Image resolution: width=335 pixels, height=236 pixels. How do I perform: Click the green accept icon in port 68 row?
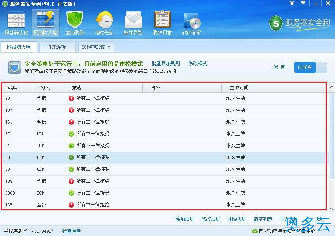tap(71, 169)
